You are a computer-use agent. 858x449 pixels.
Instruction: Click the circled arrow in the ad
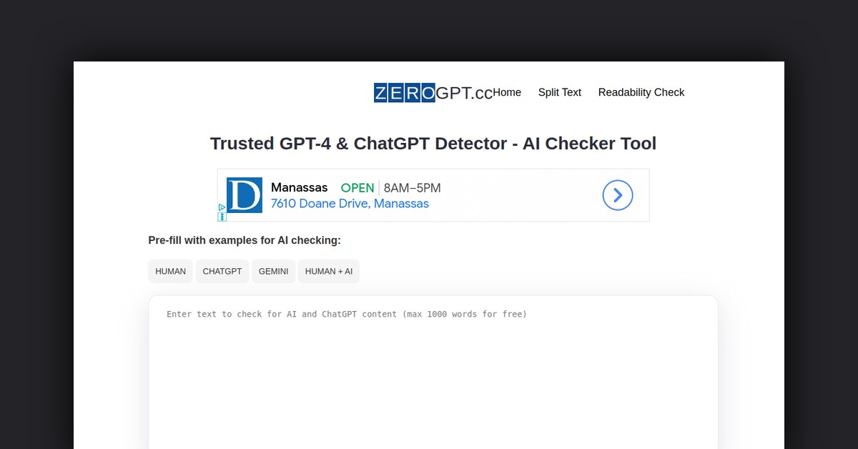pos(618,195)
